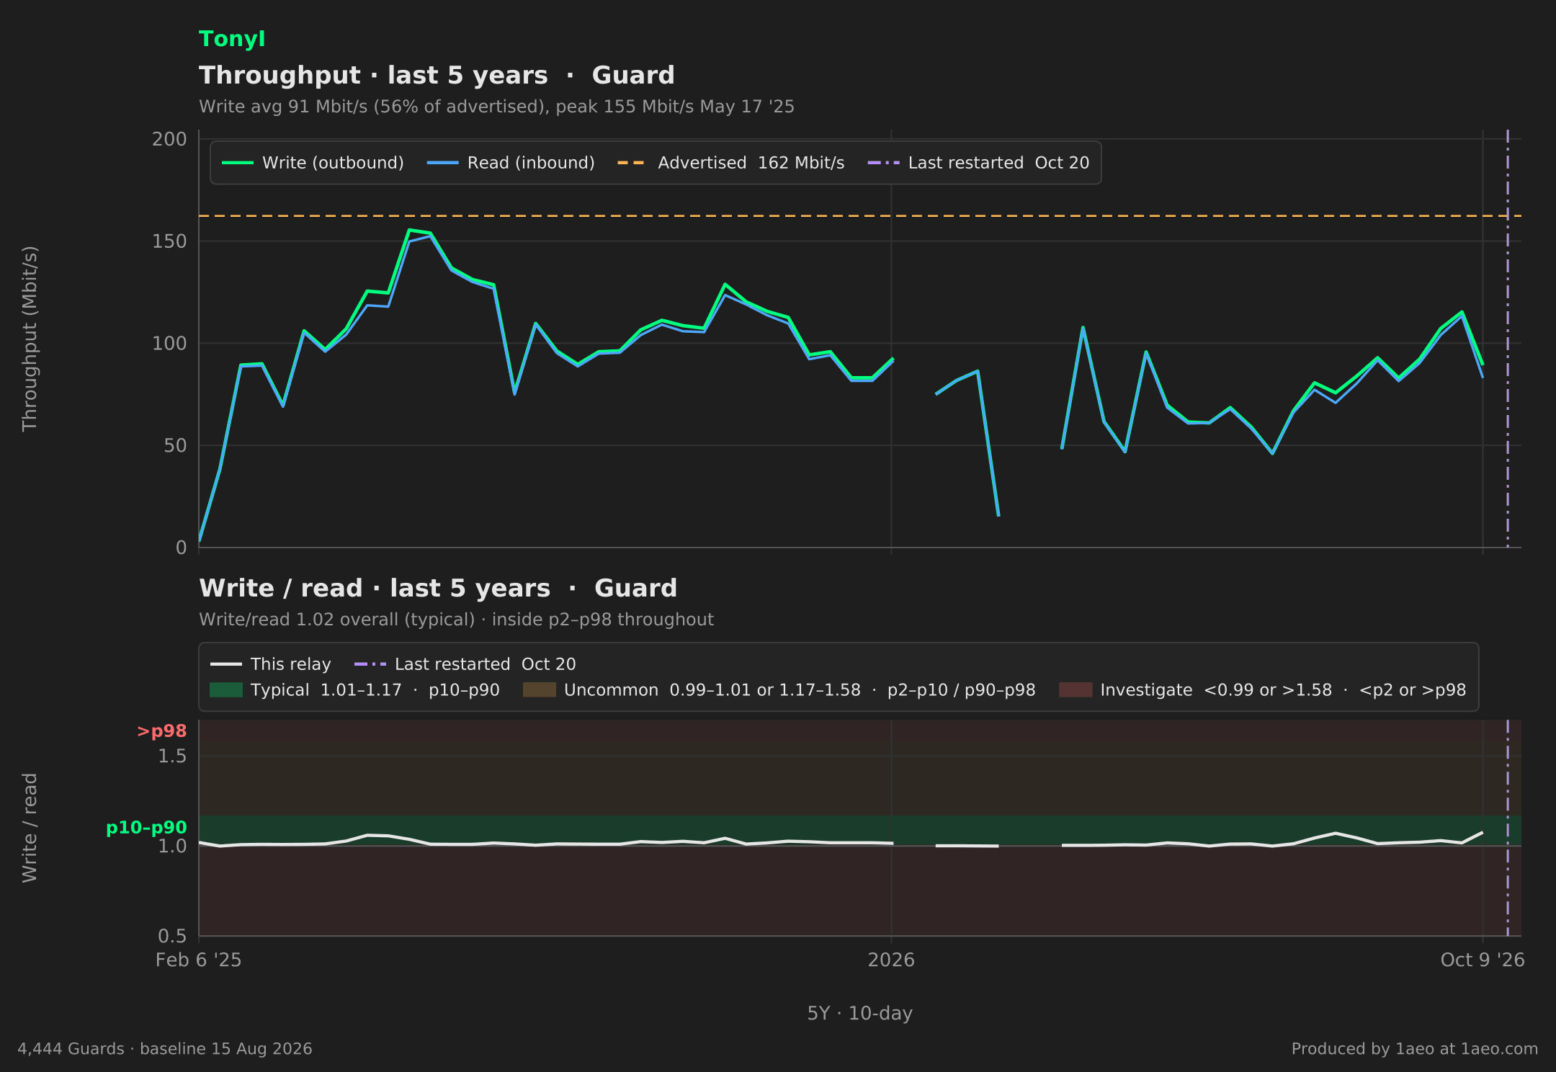Click Last restarted Oct 20 in ratio legend
The image size is (1556, 1072).
point(465,664)
